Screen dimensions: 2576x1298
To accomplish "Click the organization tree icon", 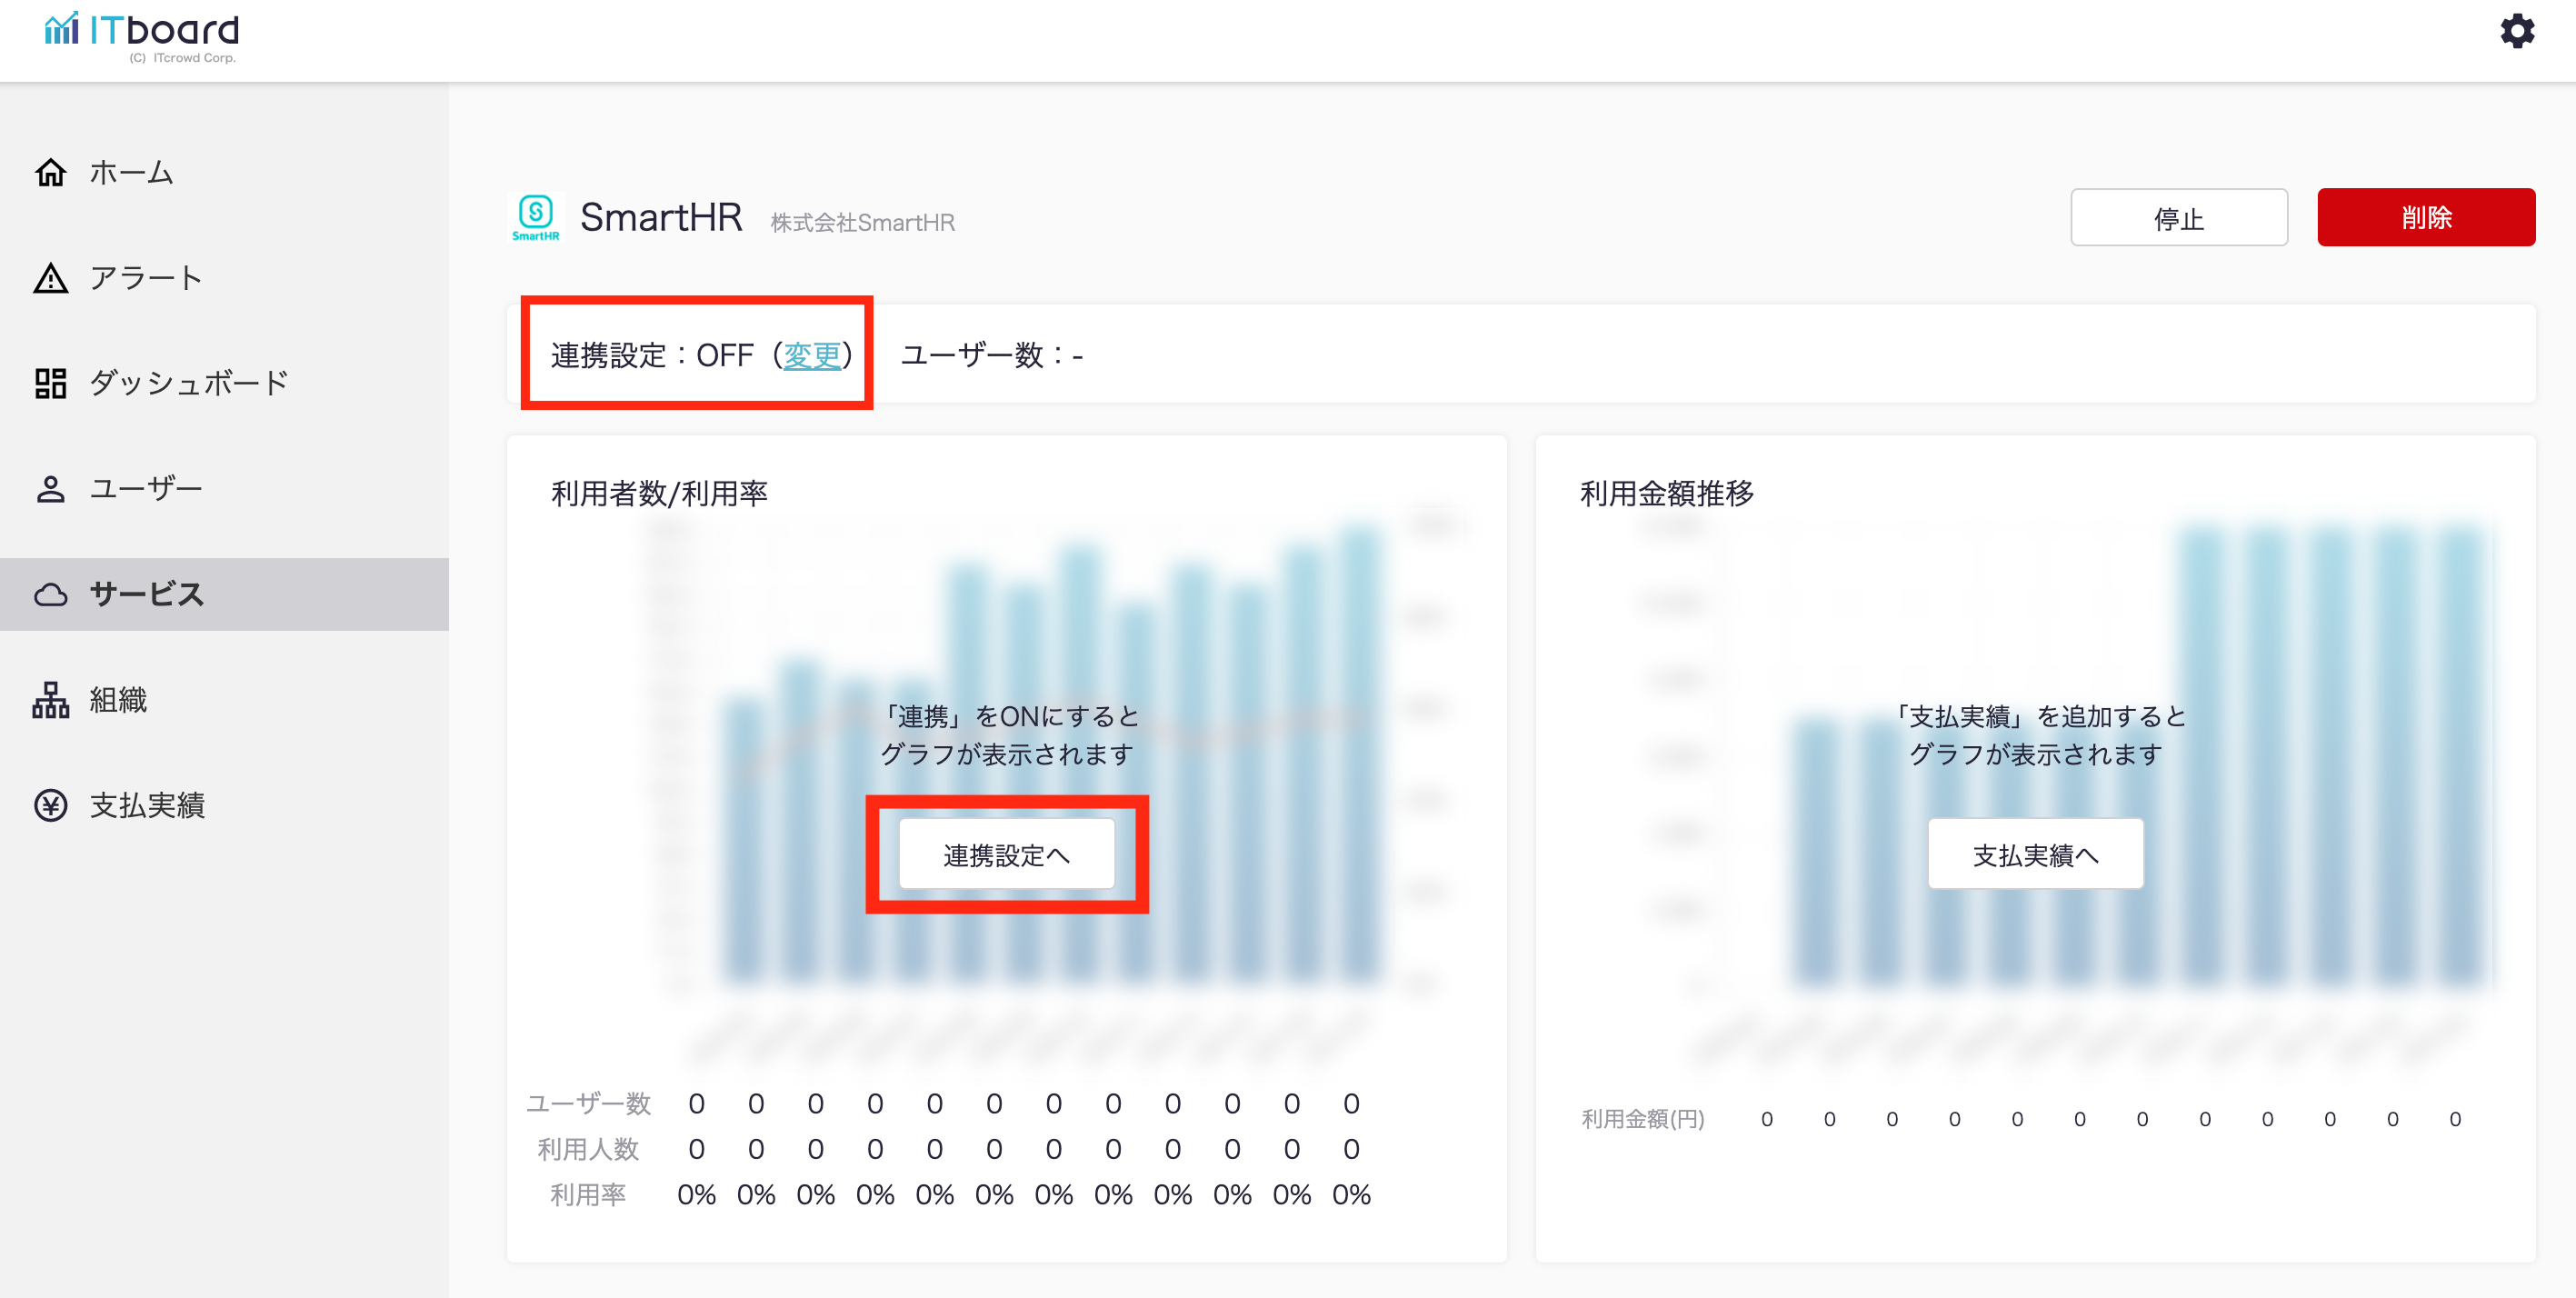I will [x=51, y=700].
